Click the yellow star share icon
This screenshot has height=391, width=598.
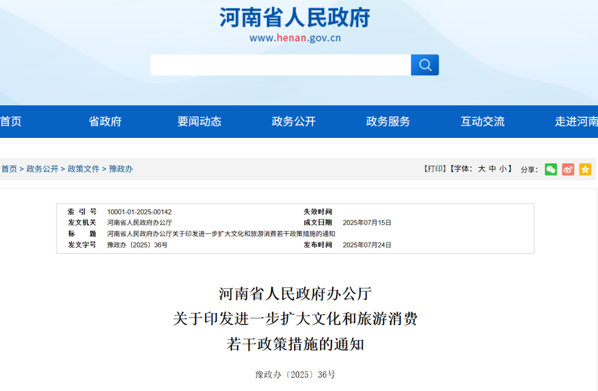pyautogui.click(x=585, y=169)
